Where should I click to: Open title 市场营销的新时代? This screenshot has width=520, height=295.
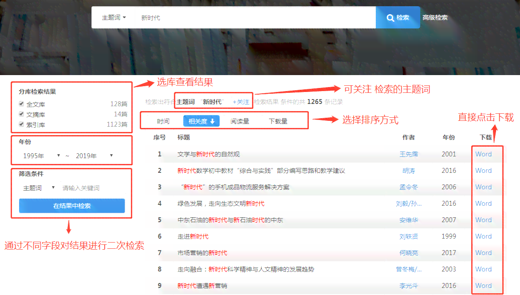(x=202, y=253)
